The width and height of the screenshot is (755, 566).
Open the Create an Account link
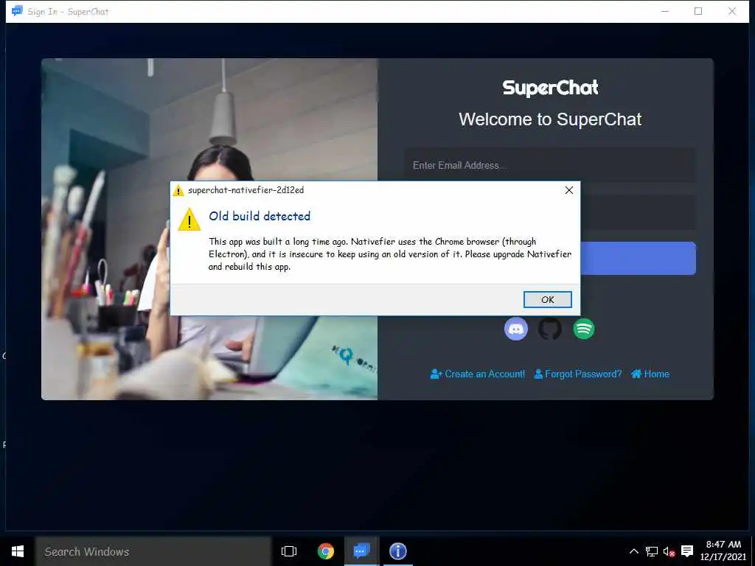[x=478, y=374]
